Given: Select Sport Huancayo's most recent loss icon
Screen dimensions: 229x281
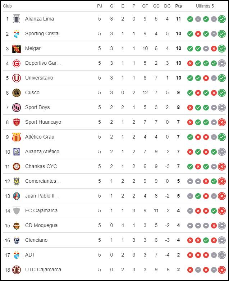Looking at the screenshot, I should [x=222, y=122].
